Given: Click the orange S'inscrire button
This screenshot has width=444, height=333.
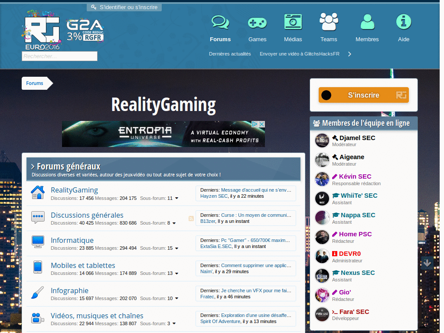Looking at the screenshot, I should coord(364,95).
